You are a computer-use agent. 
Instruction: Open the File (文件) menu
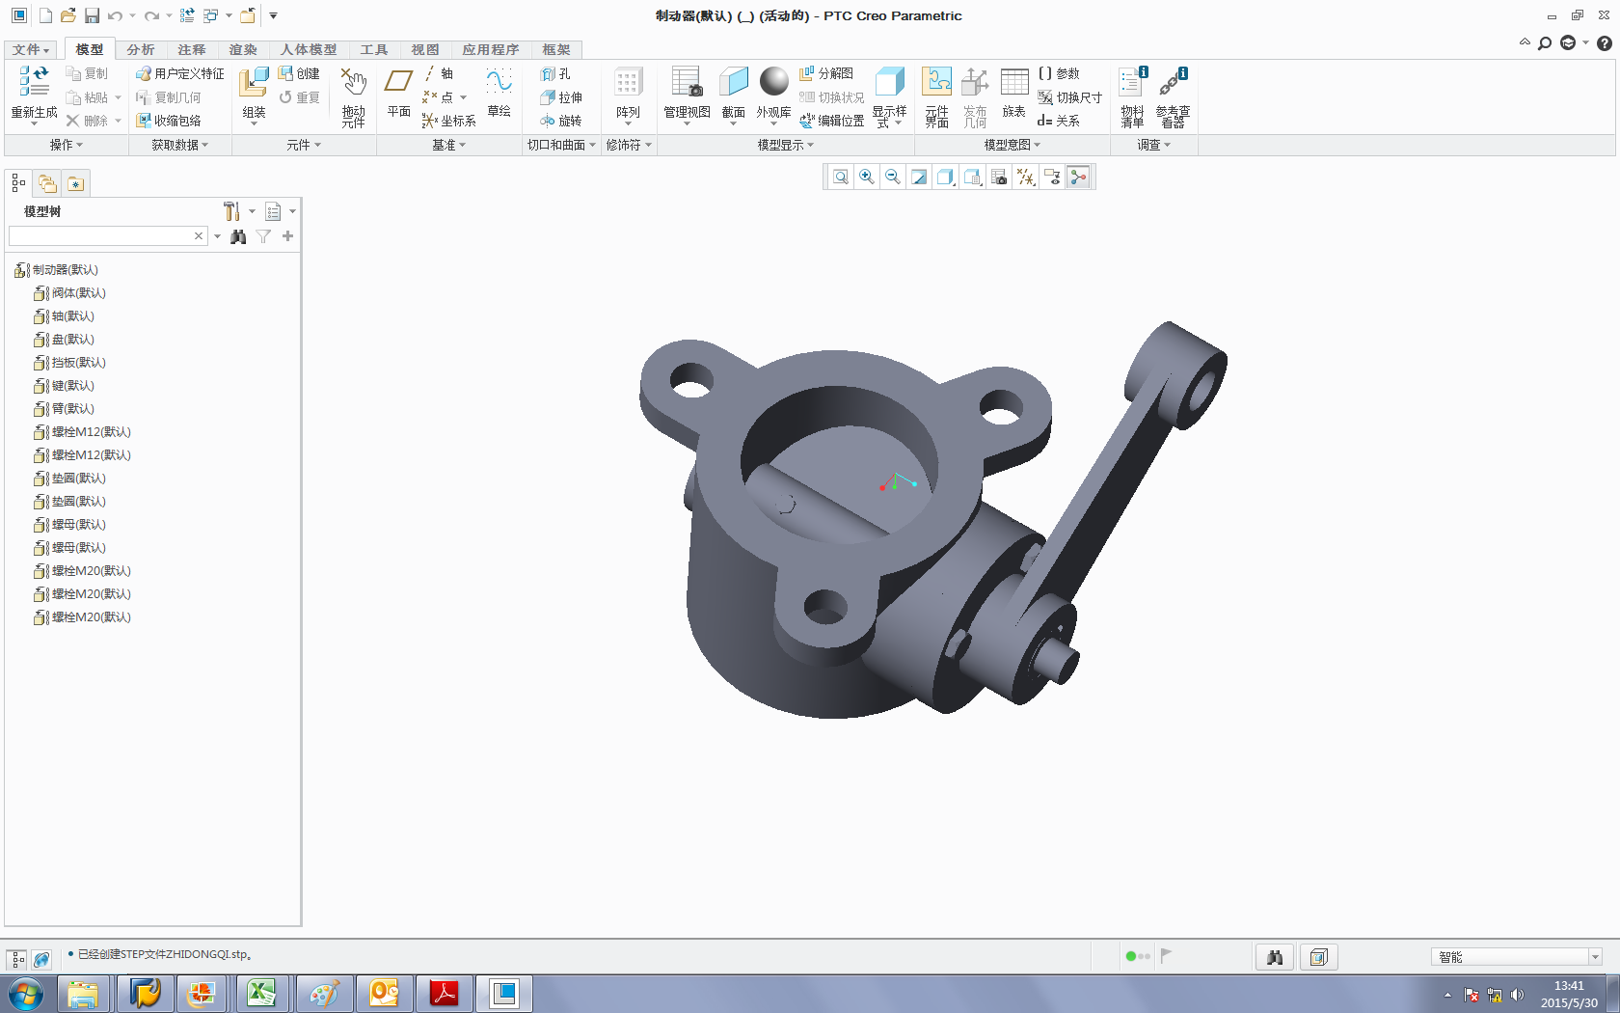30,49
